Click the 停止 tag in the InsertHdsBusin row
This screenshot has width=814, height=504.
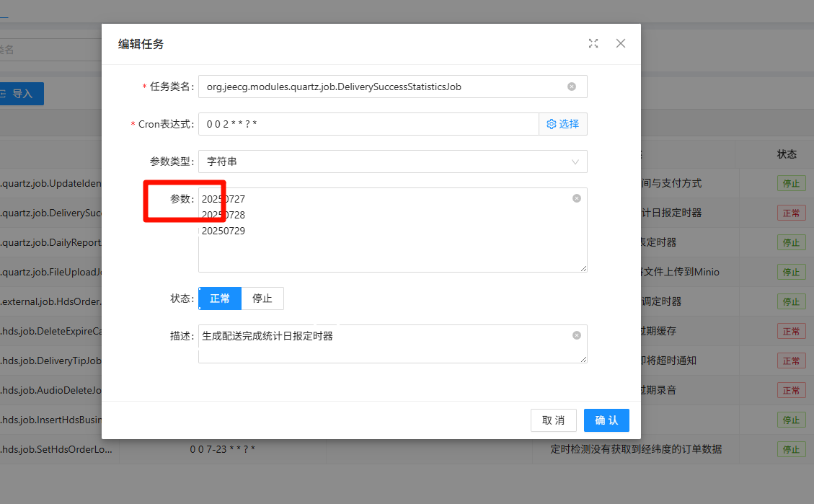coord(791,420)
